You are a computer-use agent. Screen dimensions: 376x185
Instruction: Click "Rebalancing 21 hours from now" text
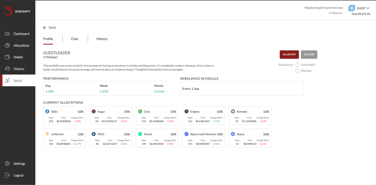point(324,7)
